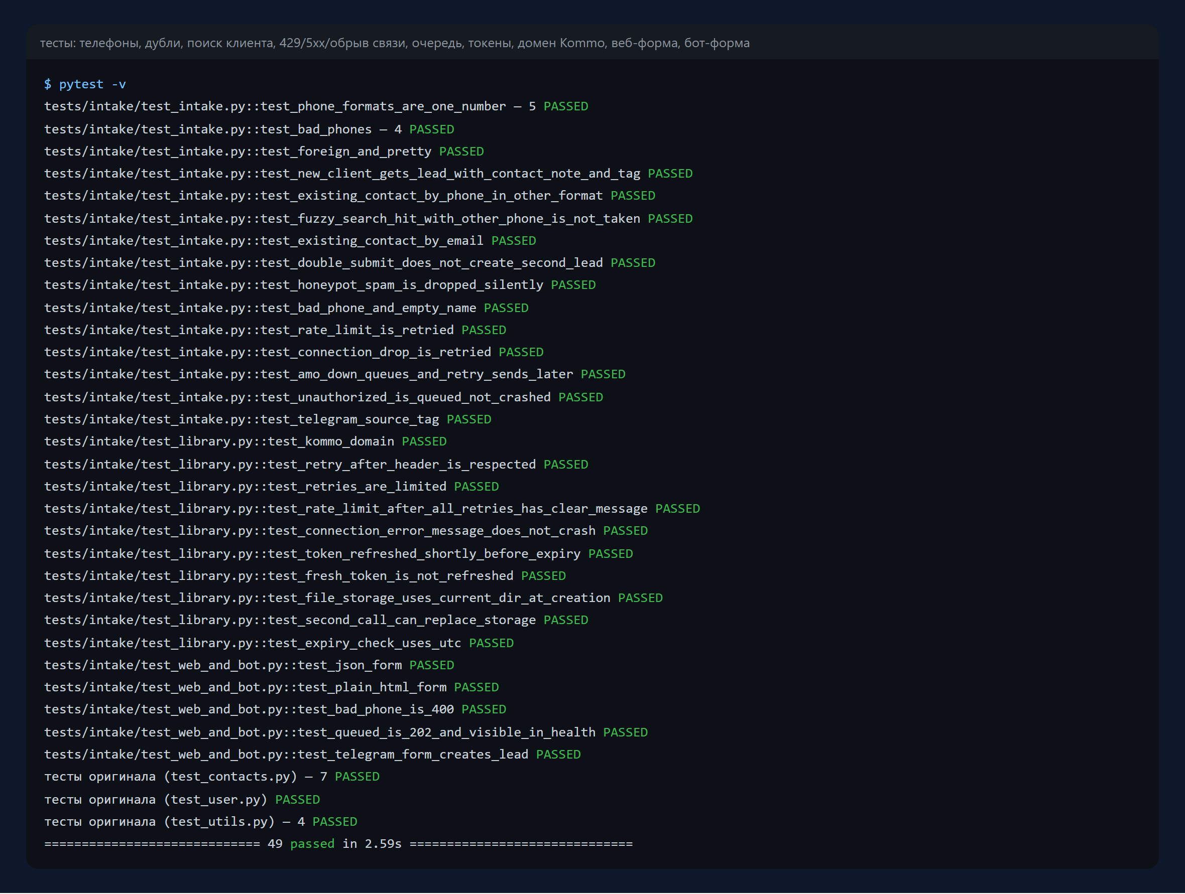Select the test_foreign_and_pretty result row
This screenshot has width=1185, height=894.
click(264, 152)
